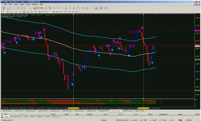Screen dimensions: 201x122
Task: Switch chart to bar chart
Action: pos(66,8)
